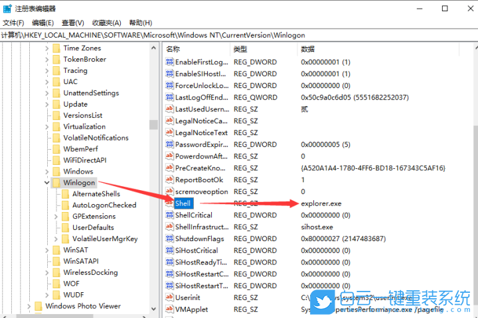
Task: Select the Winlogon folder icon
Action: [x=56, y=183]
